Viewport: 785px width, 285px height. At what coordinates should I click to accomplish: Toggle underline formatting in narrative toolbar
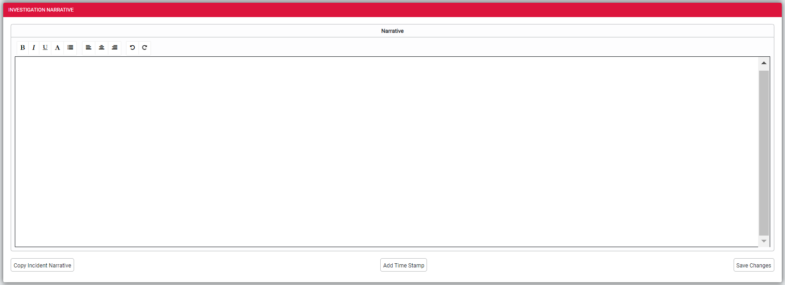pyautogui.click(x=45, y=48)
